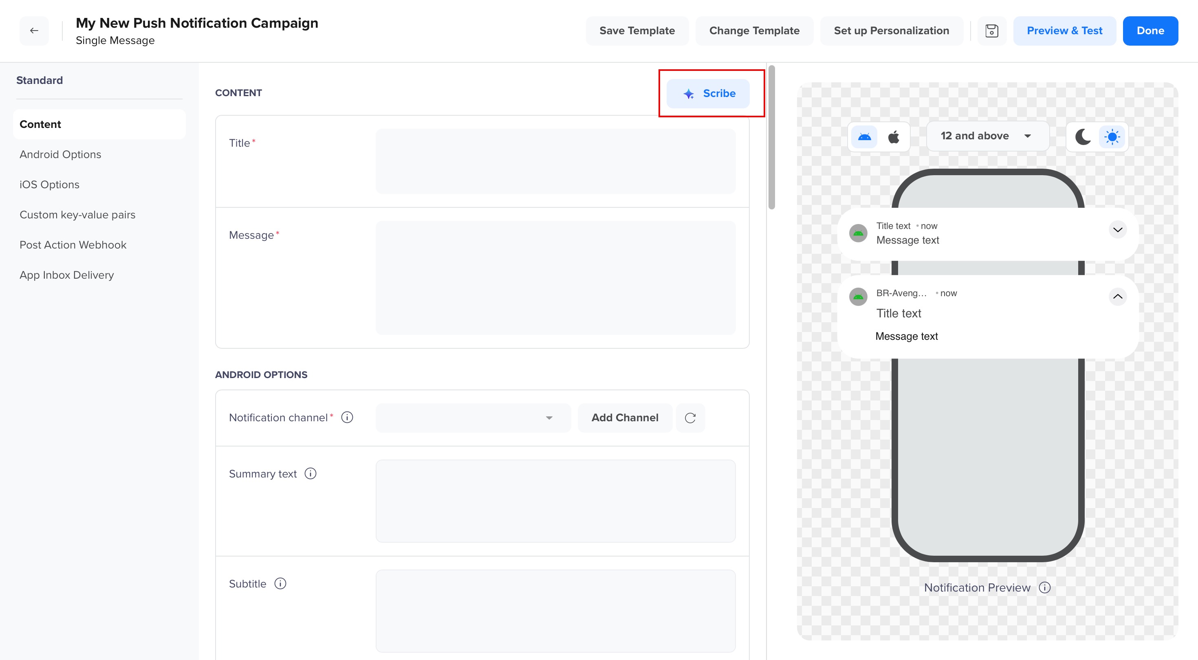This screenshot has width=1198, height=660.
Task: Show info for Notification Preview
Action: point(1044,587)
